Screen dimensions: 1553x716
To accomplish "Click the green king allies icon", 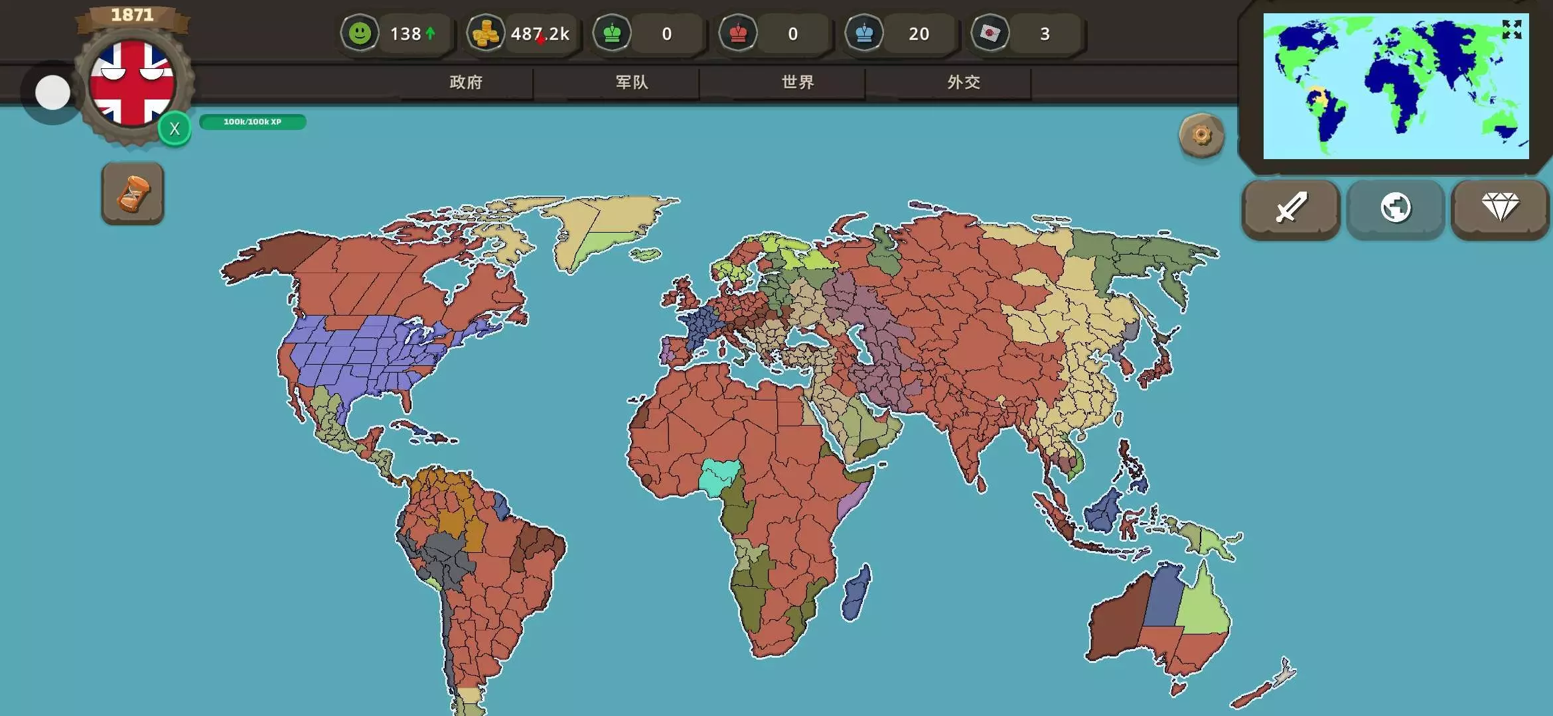I will (612, 33).
